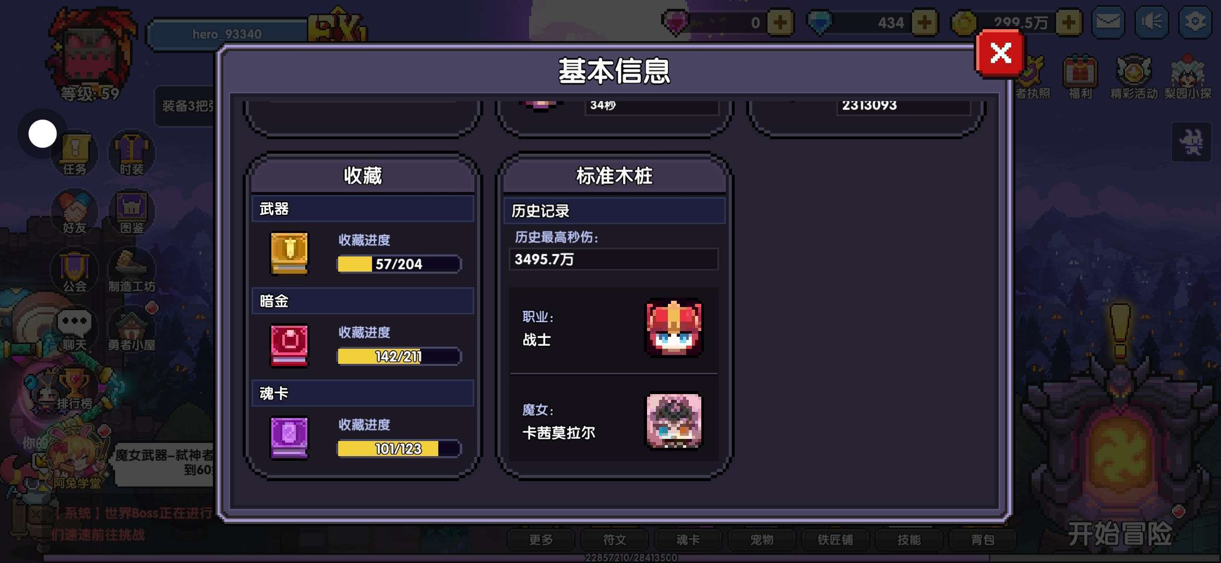Image resolution: width=1221 pixels, height=563 pixels.
Task: Add pink gems with plus button
Action: click(780, 23)
